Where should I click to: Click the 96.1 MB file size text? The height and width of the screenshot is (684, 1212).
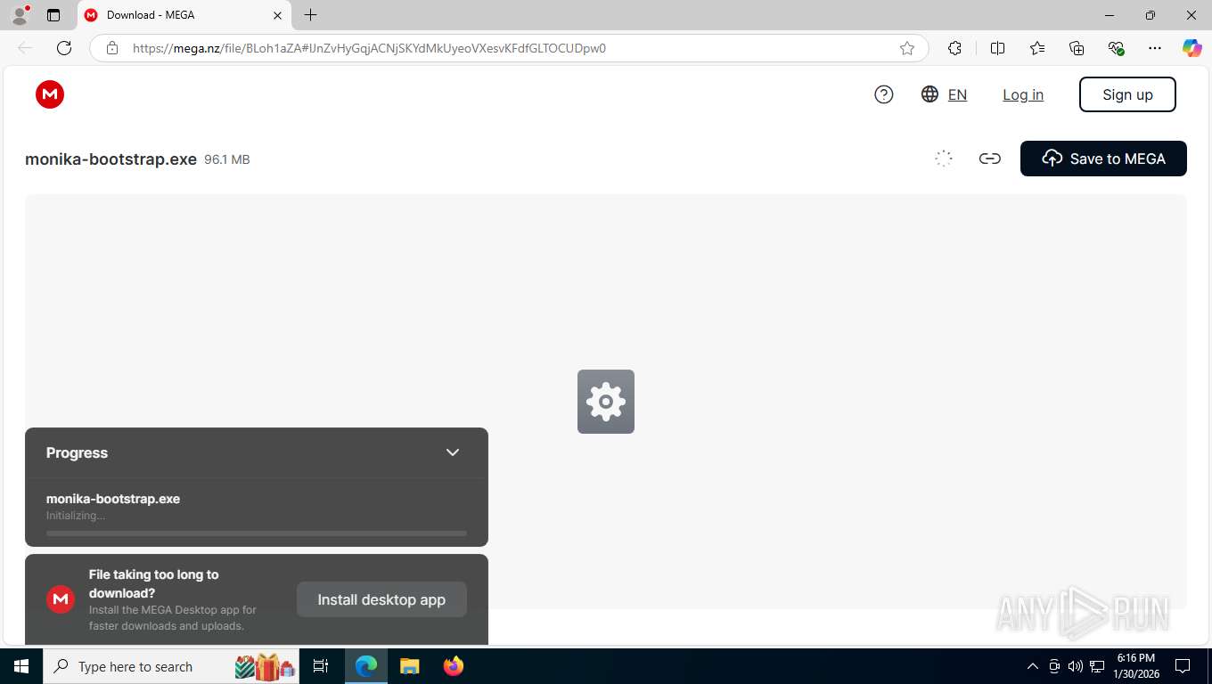point(227,159)
